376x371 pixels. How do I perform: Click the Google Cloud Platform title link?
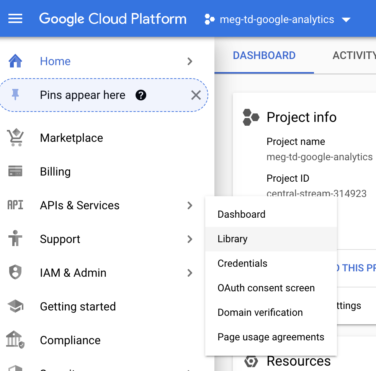click(x=113, y=19)
